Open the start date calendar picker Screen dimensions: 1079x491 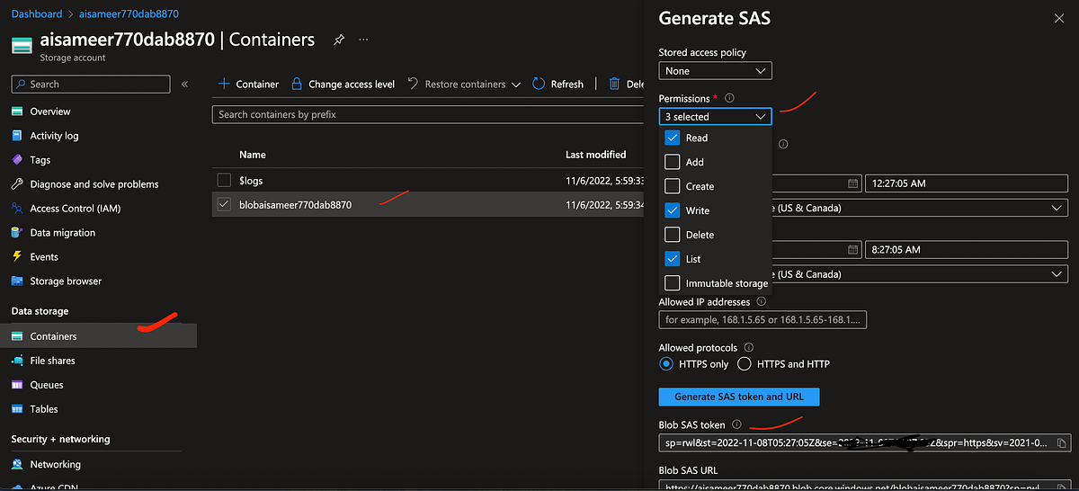[852, 183]
